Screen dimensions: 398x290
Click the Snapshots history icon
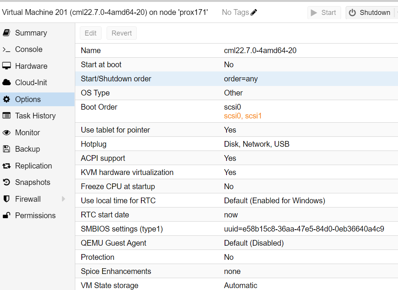6,182
